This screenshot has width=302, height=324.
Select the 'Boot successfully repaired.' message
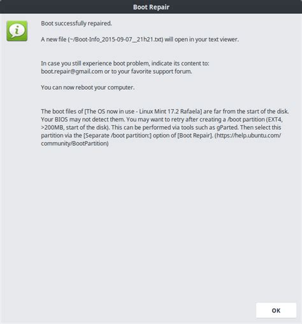click(x=76, y=24)
